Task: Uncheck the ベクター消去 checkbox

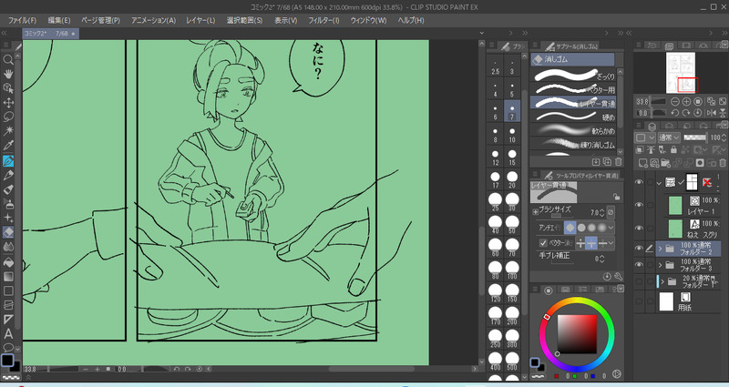Action: point(542,243)
